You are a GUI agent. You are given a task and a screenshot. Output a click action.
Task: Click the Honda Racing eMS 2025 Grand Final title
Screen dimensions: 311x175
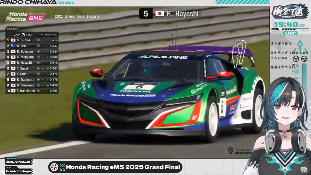(123, 167)
